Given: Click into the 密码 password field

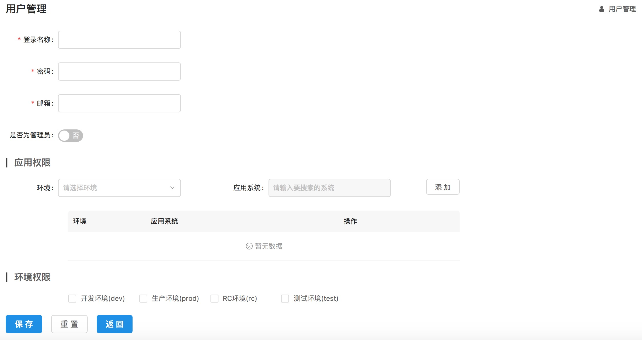Looking at the screenshot, I should [119, 72].
